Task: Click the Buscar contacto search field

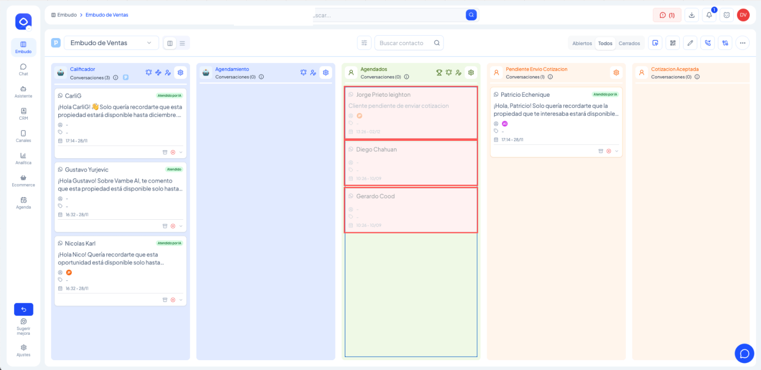Action: point(404,43)
